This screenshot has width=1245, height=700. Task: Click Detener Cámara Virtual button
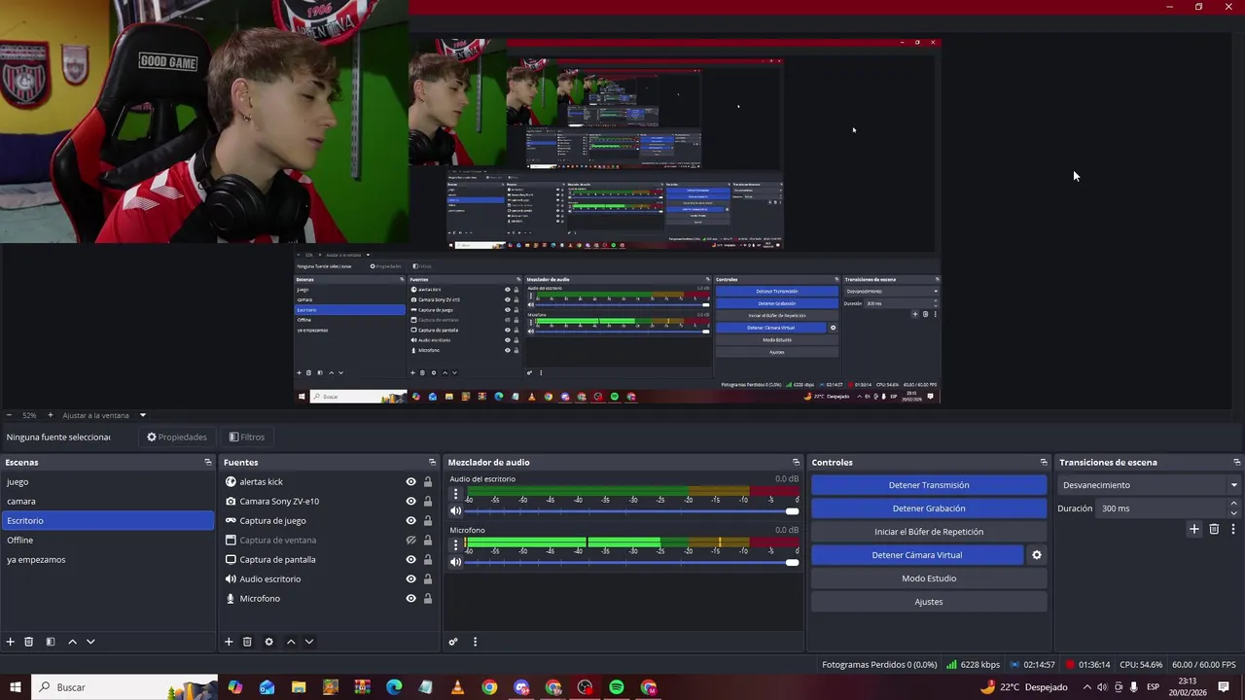917,555
